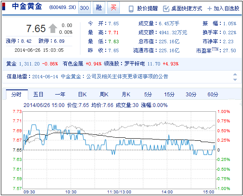Switch to the 五日 five-day tab

[38, 95]
